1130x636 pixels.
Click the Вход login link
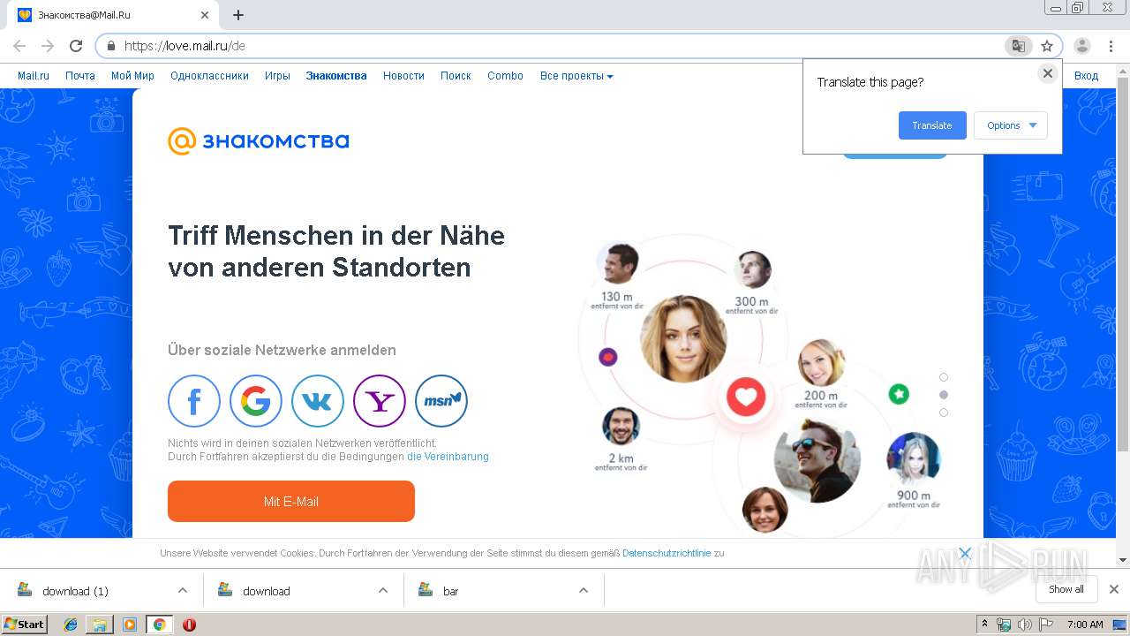pos(1086,76)
